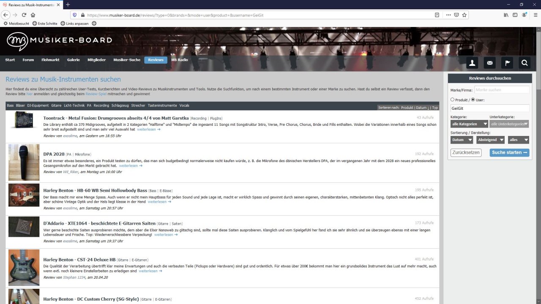Open the browser home page
This screenshot has height=304, width=541.
point(33,15)
